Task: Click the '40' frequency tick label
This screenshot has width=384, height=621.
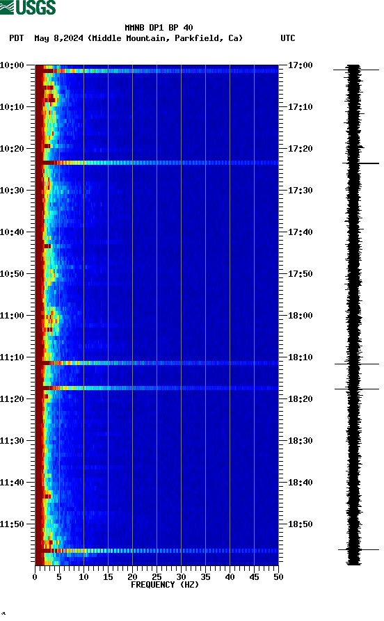Action: pos(230,577)
